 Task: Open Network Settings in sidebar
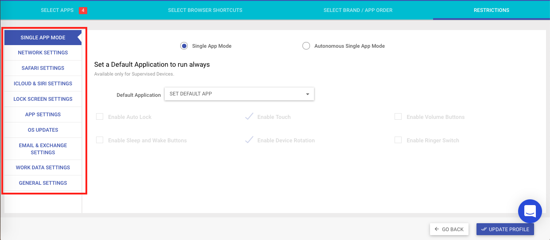pyautogui.click(x=43, y=53)
